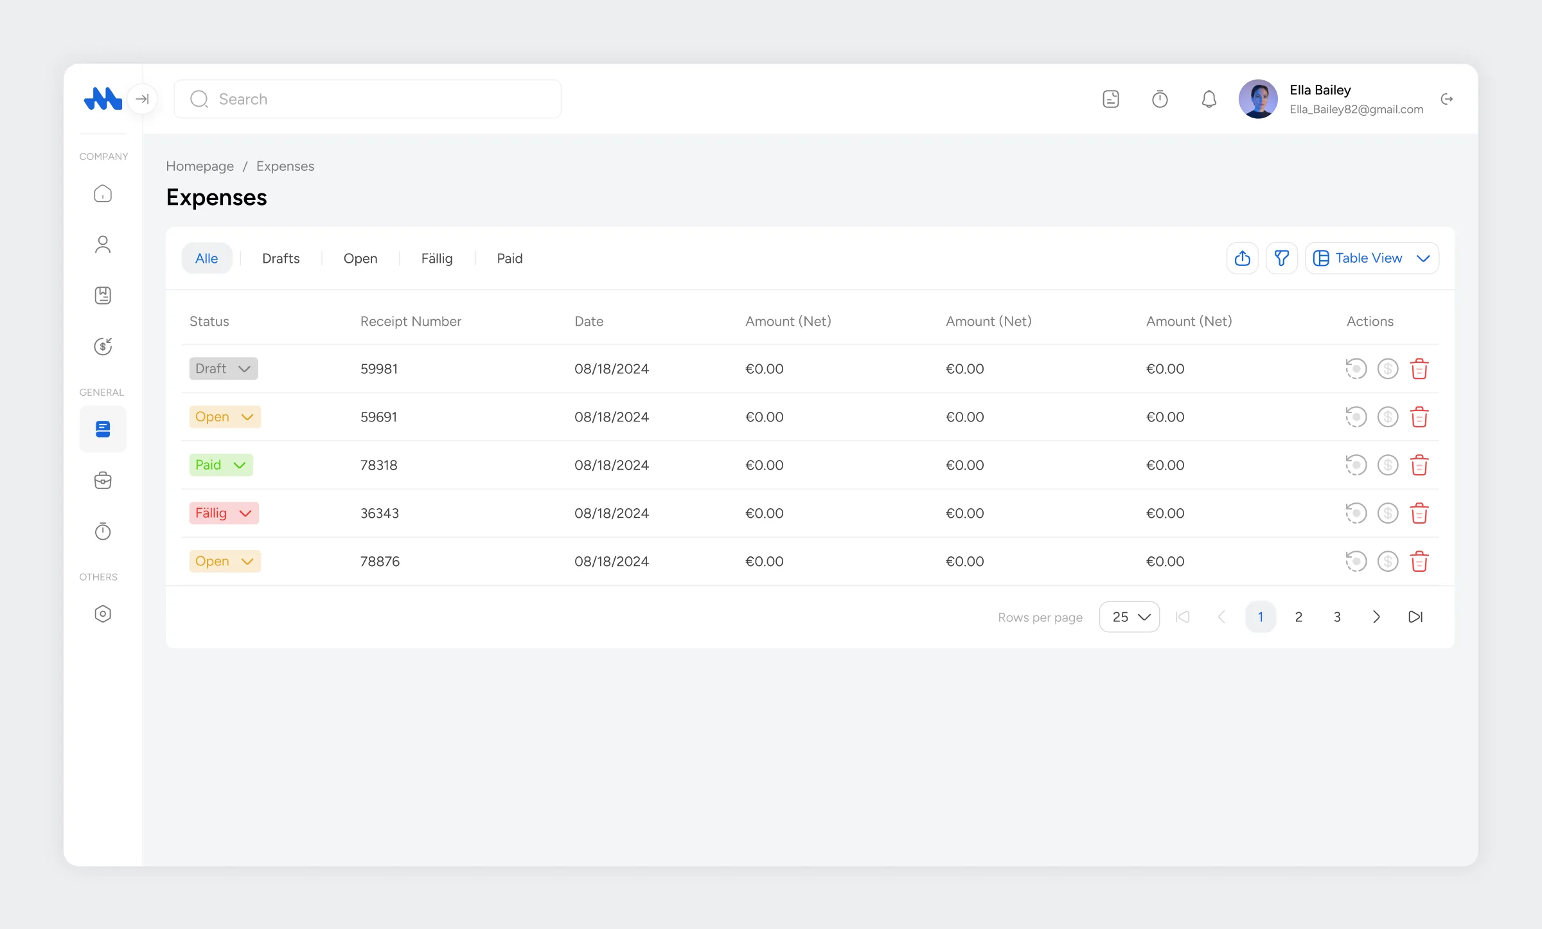Open the Paid status dropdown for 78318

(221, 465)
